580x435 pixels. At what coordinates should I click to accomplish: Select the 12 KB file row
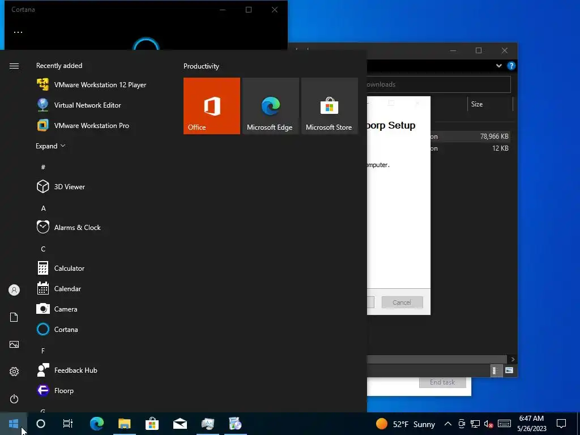[471, 148]
